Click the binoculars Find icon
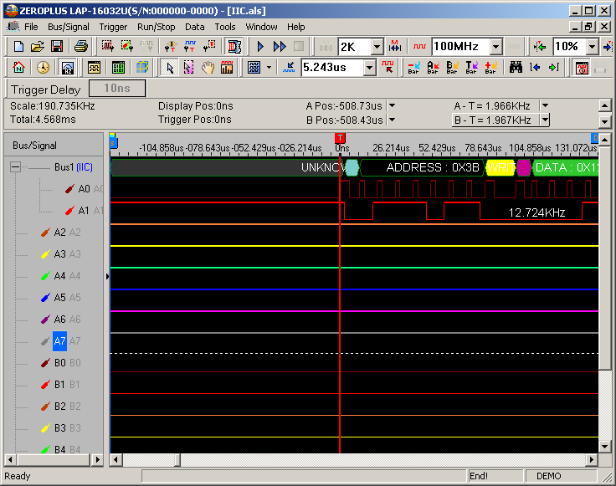The image size is (616, 486). click(516, 68)
